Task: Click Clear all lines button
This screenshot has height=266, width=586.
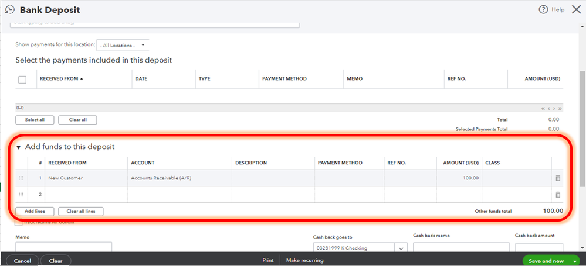Action: (81, 211)
